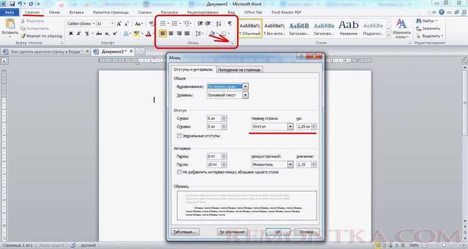Open paragraph dialog launcher arrow
The width and height of the screenshot is (468, 249).
point(232,43)
